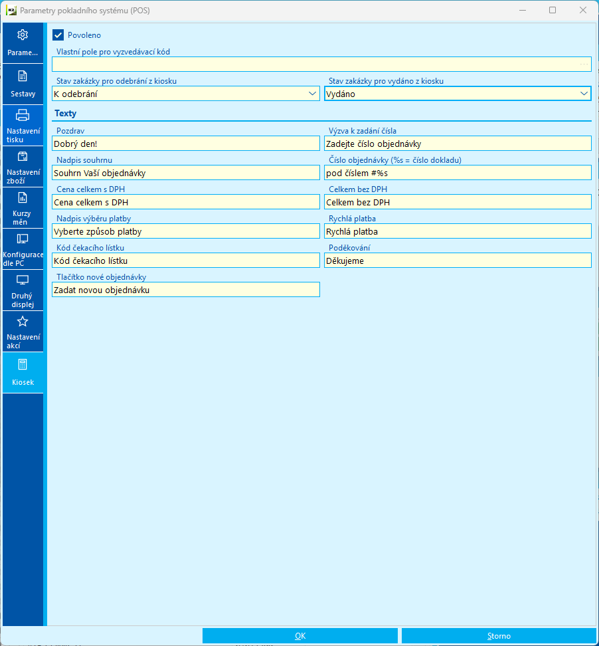This screenshot has height=646, width=599.
Task: Uncheck the Povoleno checkbox
Action: 58,35
